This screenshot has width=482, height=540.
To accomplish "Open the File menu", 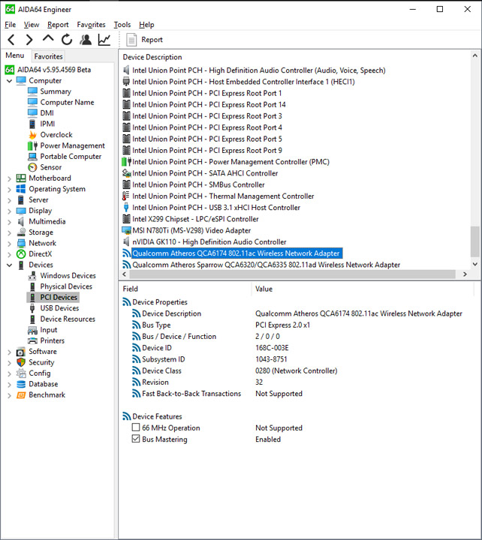I will (10, 25).
